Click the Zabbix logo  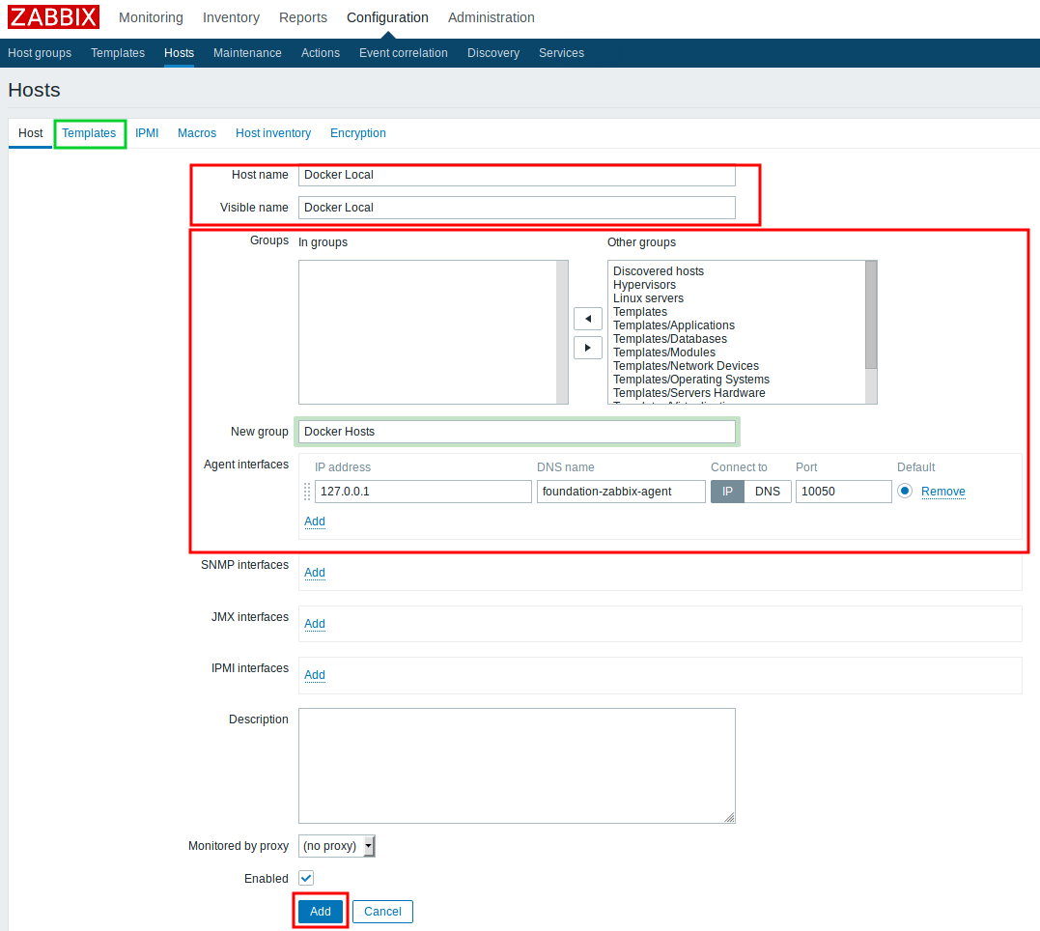[x=54, y=17]
